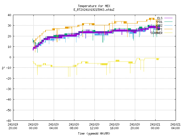The height and width of the screenshot is (136, 181).
Task: Click the x-axis label '241021 04:00'
Action: pyautogui.click(x=175, y=126)
